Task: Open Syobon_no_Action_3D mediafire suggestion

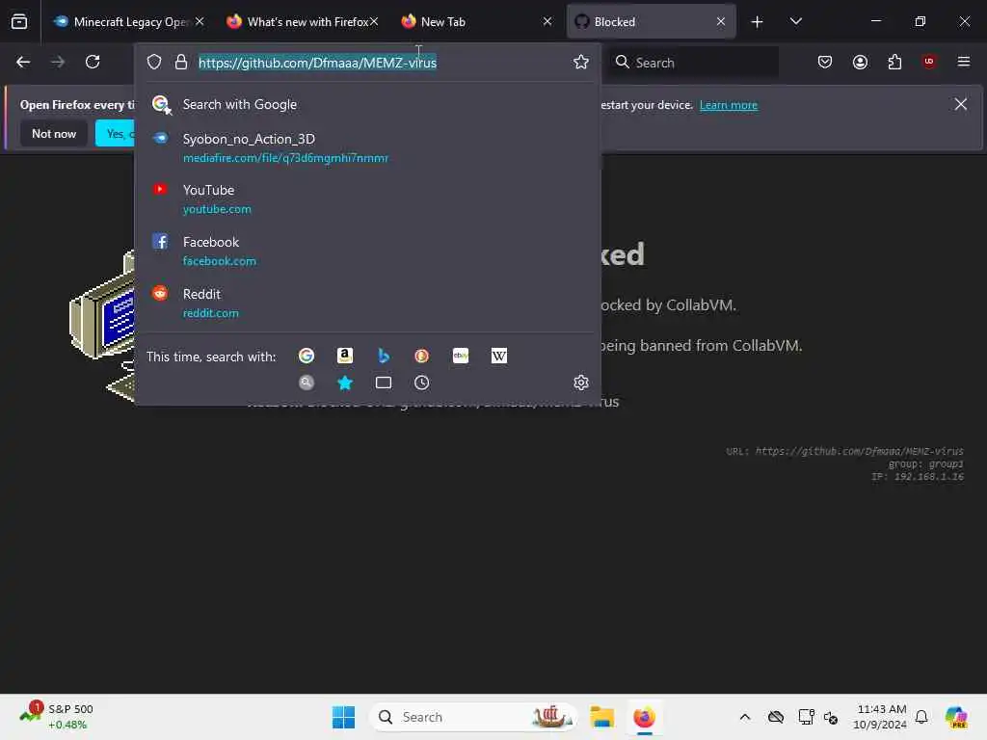Action: (368, 147)
